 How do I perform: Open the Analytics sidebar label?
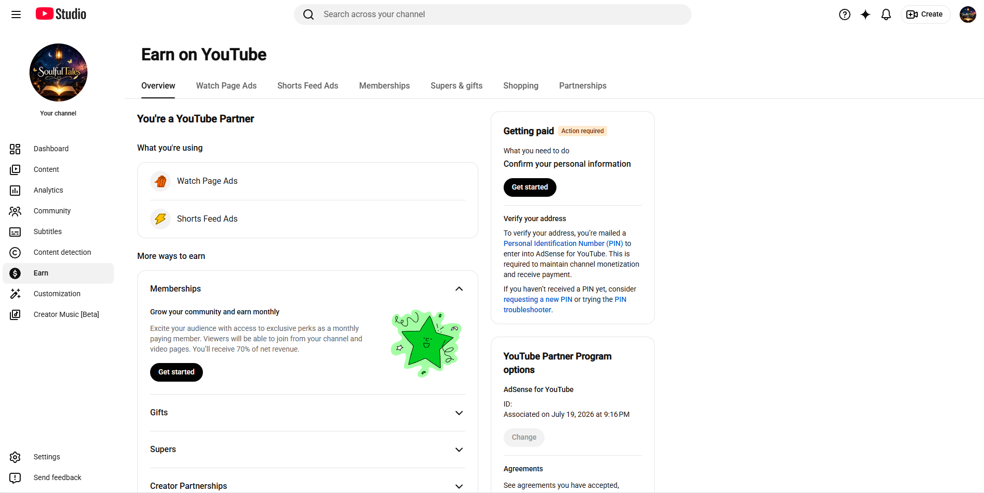pyautogui.click(x=48, y=191)
